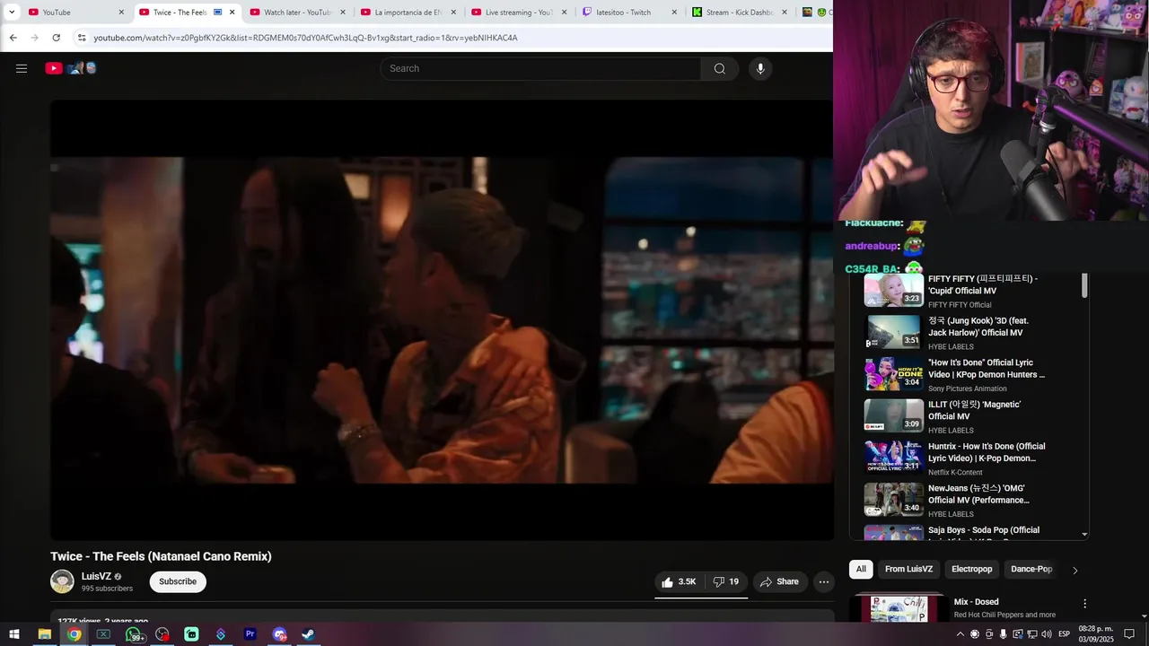Open "How It's Done" Sony Pictures Animation video
1149x646 pixels.
969,374
